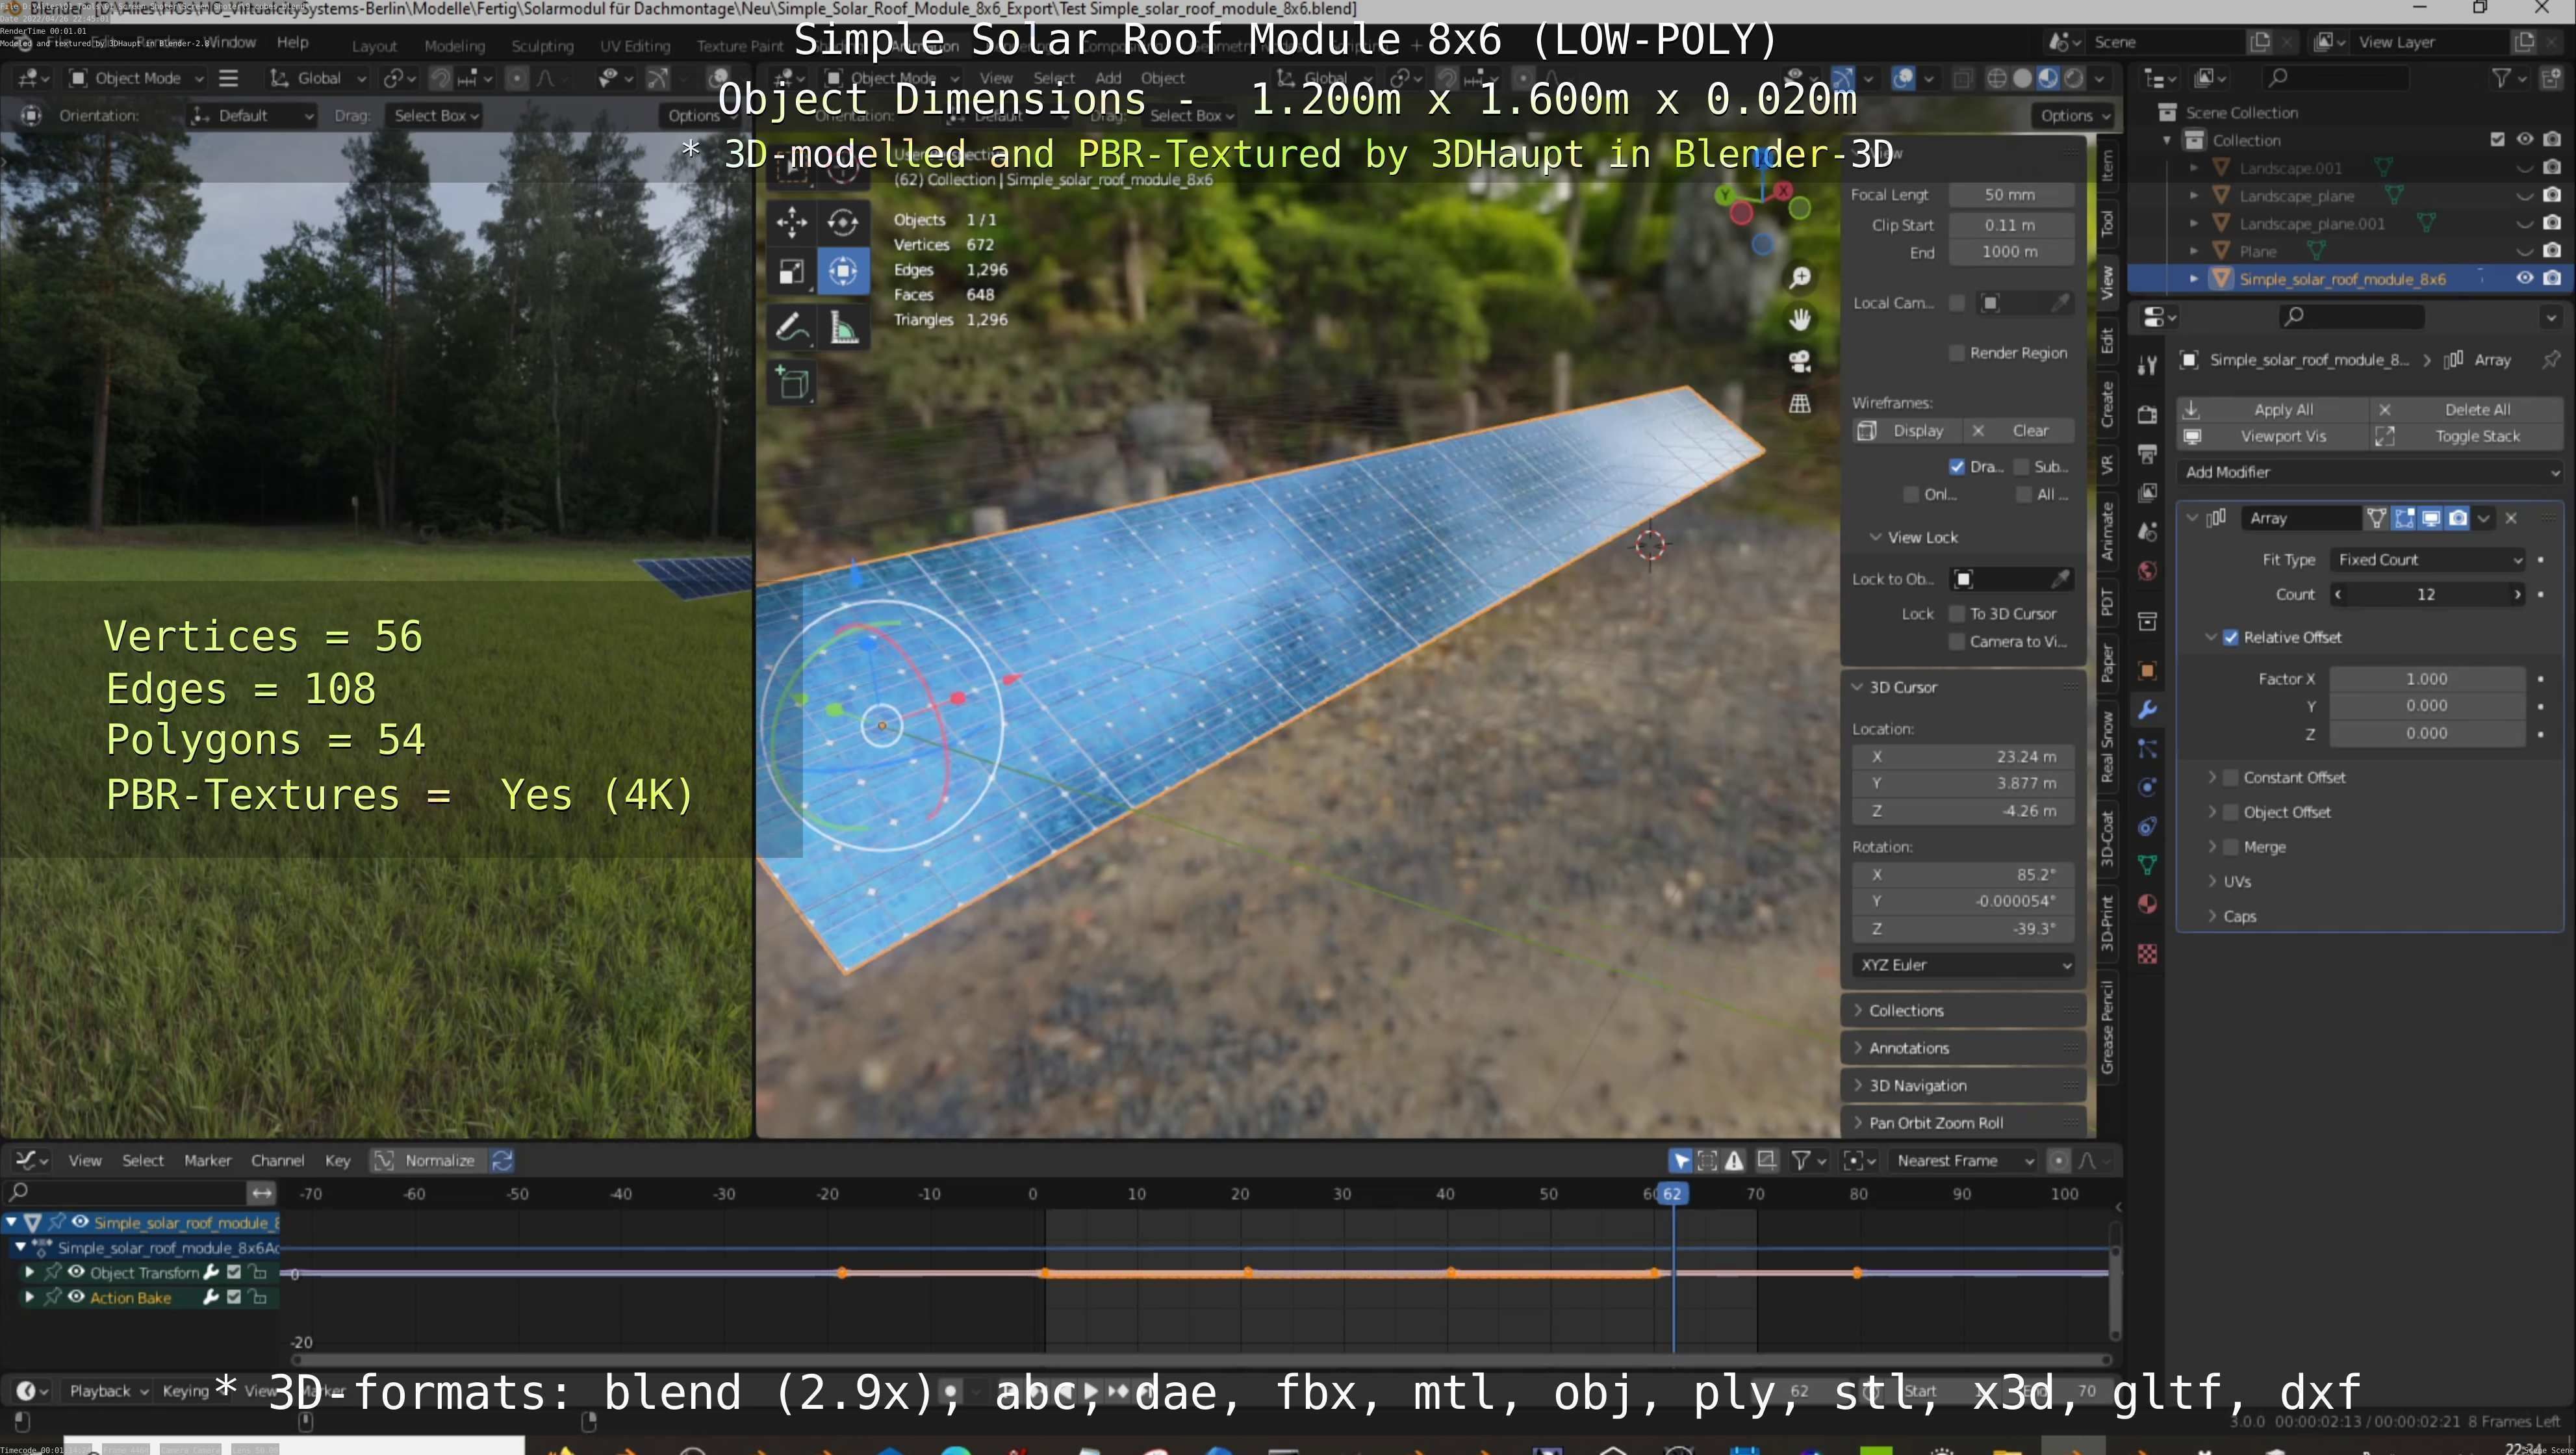Click the 3D Cursor Location X field
Viewport: 2576px width, 1455px height.
(1963, 757)
